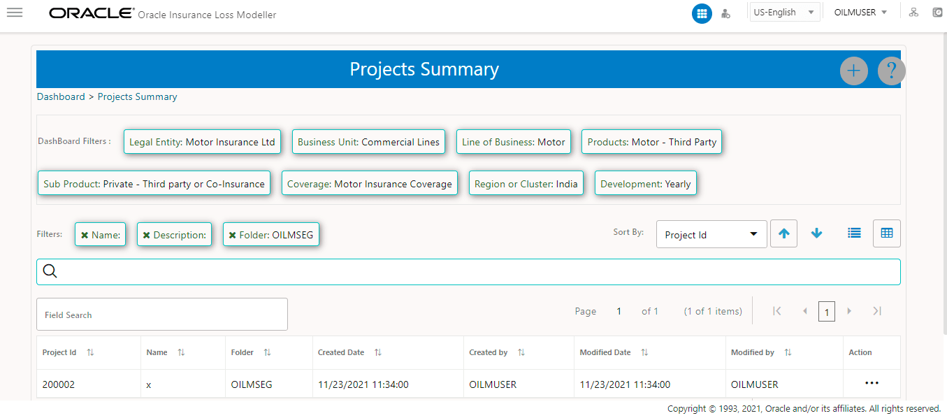This screenshot has height=418, width=947.
Task: Sort by Modified by column arrows
Action: [788, 352]
